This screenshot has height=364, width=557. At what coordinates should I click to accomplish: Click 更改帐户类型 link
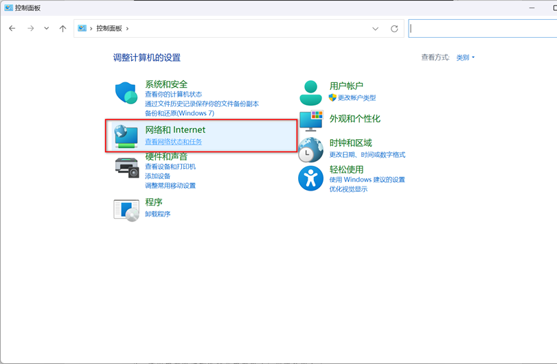(x=356, y=98)
